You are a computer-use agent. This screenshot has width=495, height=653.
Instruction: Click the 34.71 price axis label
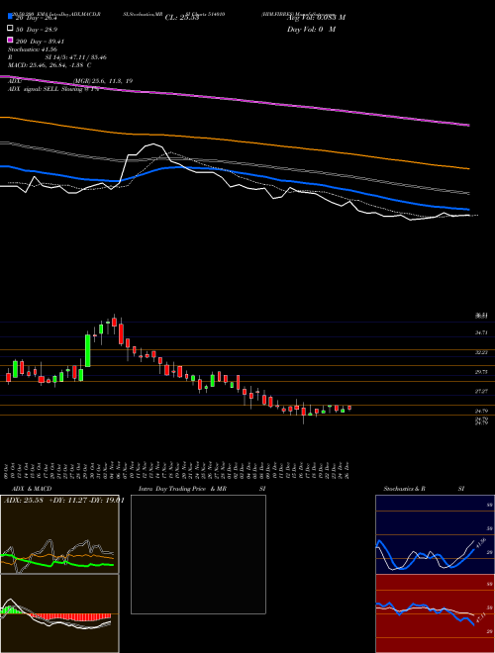coord(481,332)
